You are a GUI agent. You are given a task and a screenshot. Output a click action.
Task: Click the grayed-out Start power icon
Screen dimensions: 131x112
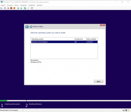pyautogui.click(x=5, y=8)
